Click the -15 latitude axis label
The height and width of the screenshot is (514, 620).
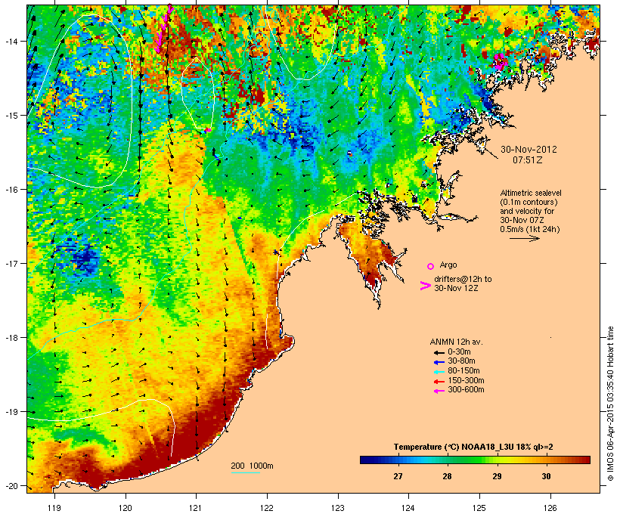11,116
